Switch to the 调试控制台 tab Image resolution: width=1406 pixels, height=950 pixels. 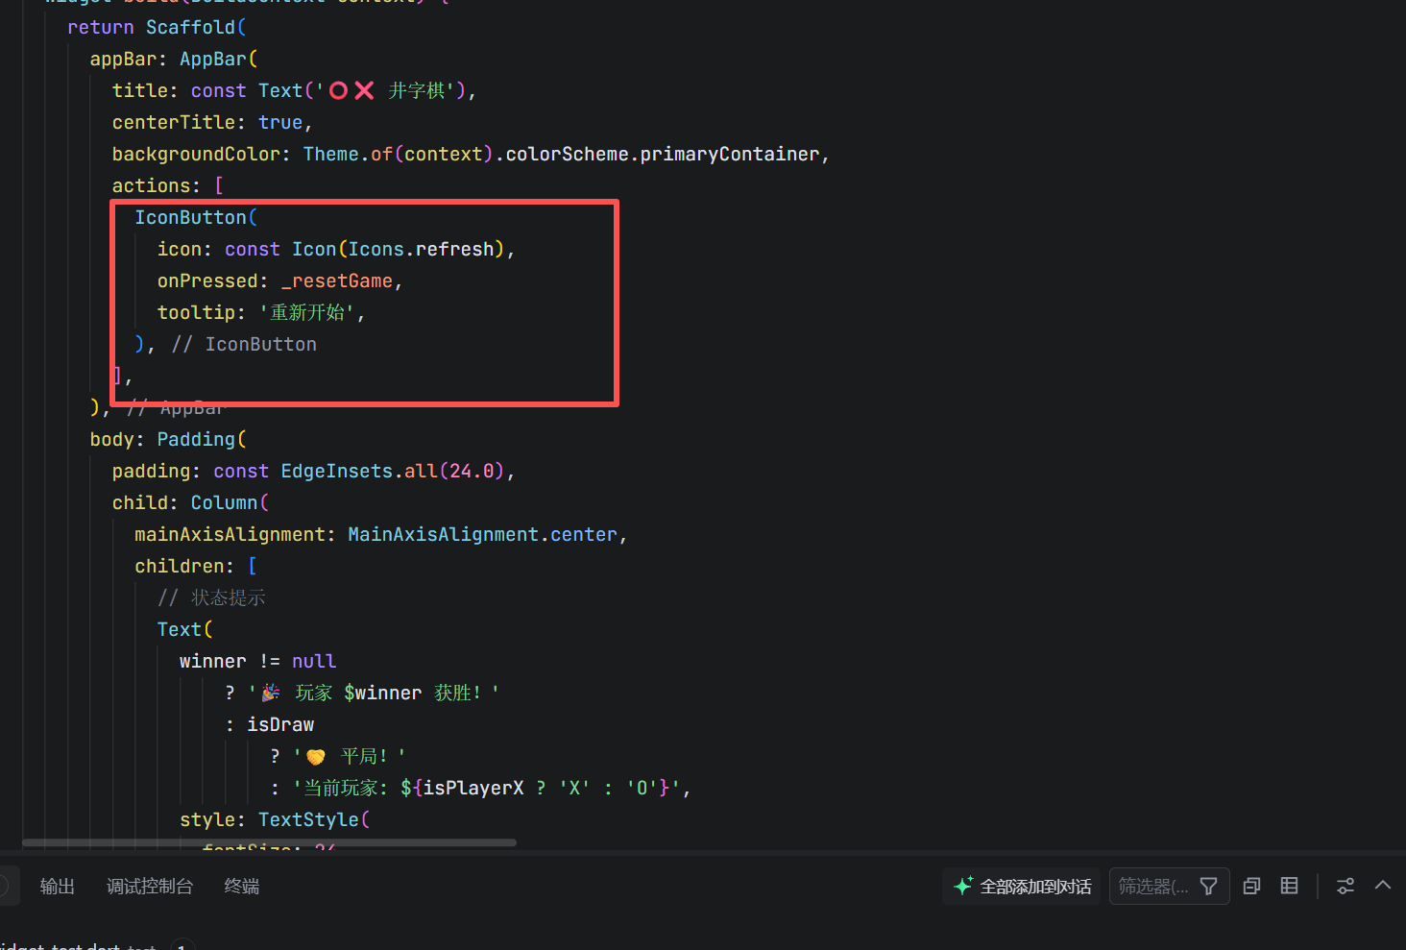point(150,887)
